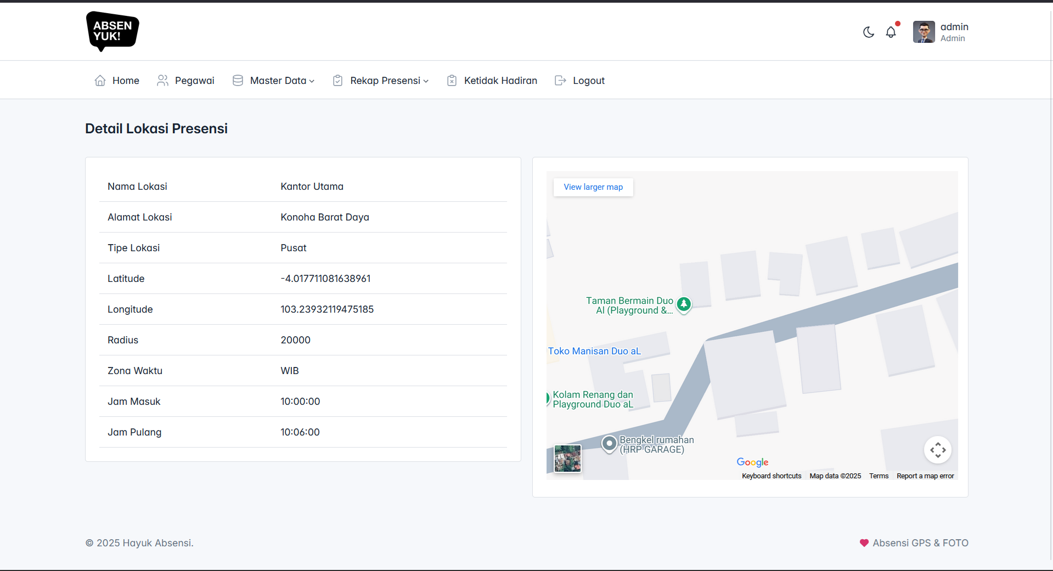
Task: Select Jam Masuk value 10:00:00
Action: 300,402
